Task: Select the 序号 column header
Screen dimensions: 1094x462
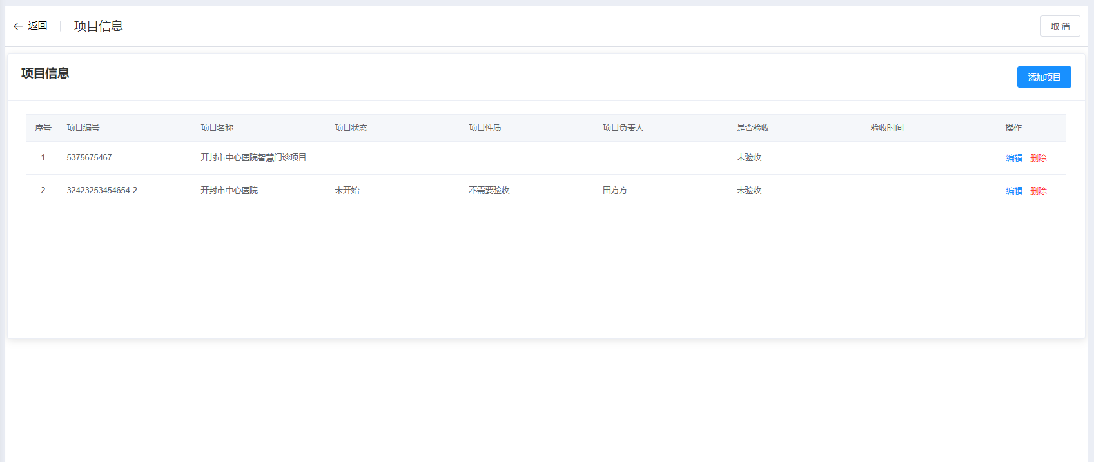Action: point(43,128)
